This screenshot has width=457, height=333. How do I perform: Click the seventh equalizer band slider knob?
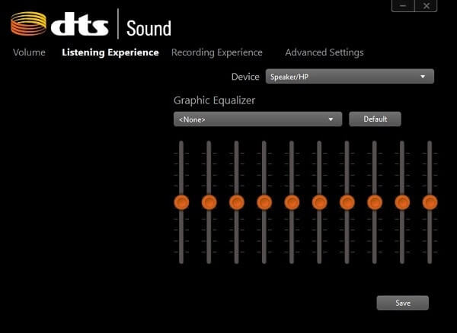(x=347, y=202)
